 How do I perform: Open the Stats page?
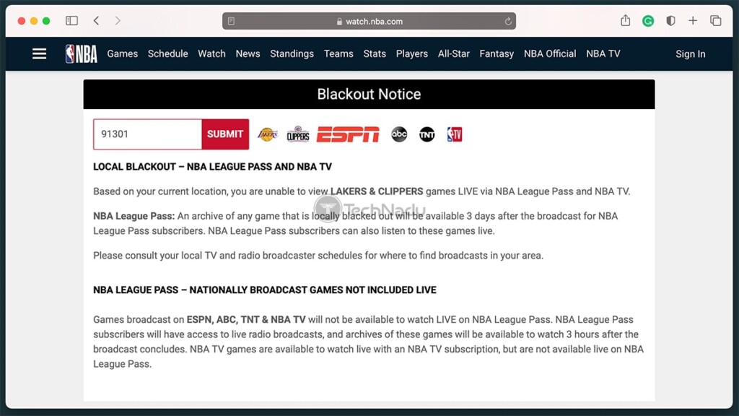[x=375, y=53]
